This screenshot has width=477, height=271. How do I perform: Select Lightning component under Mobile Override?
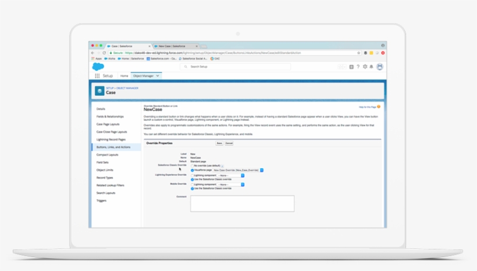click(192, 185)
